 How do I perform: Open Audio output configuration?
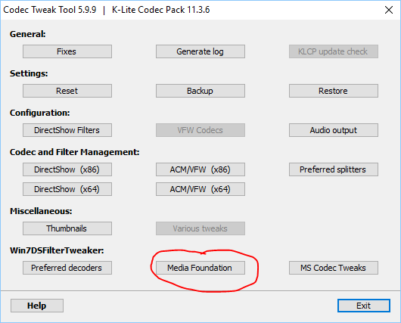(334, 130)
